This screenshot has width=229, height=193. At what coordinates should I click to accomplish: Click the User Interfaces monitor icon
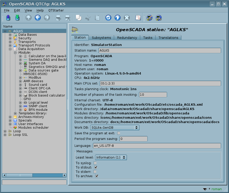point(15,124)
